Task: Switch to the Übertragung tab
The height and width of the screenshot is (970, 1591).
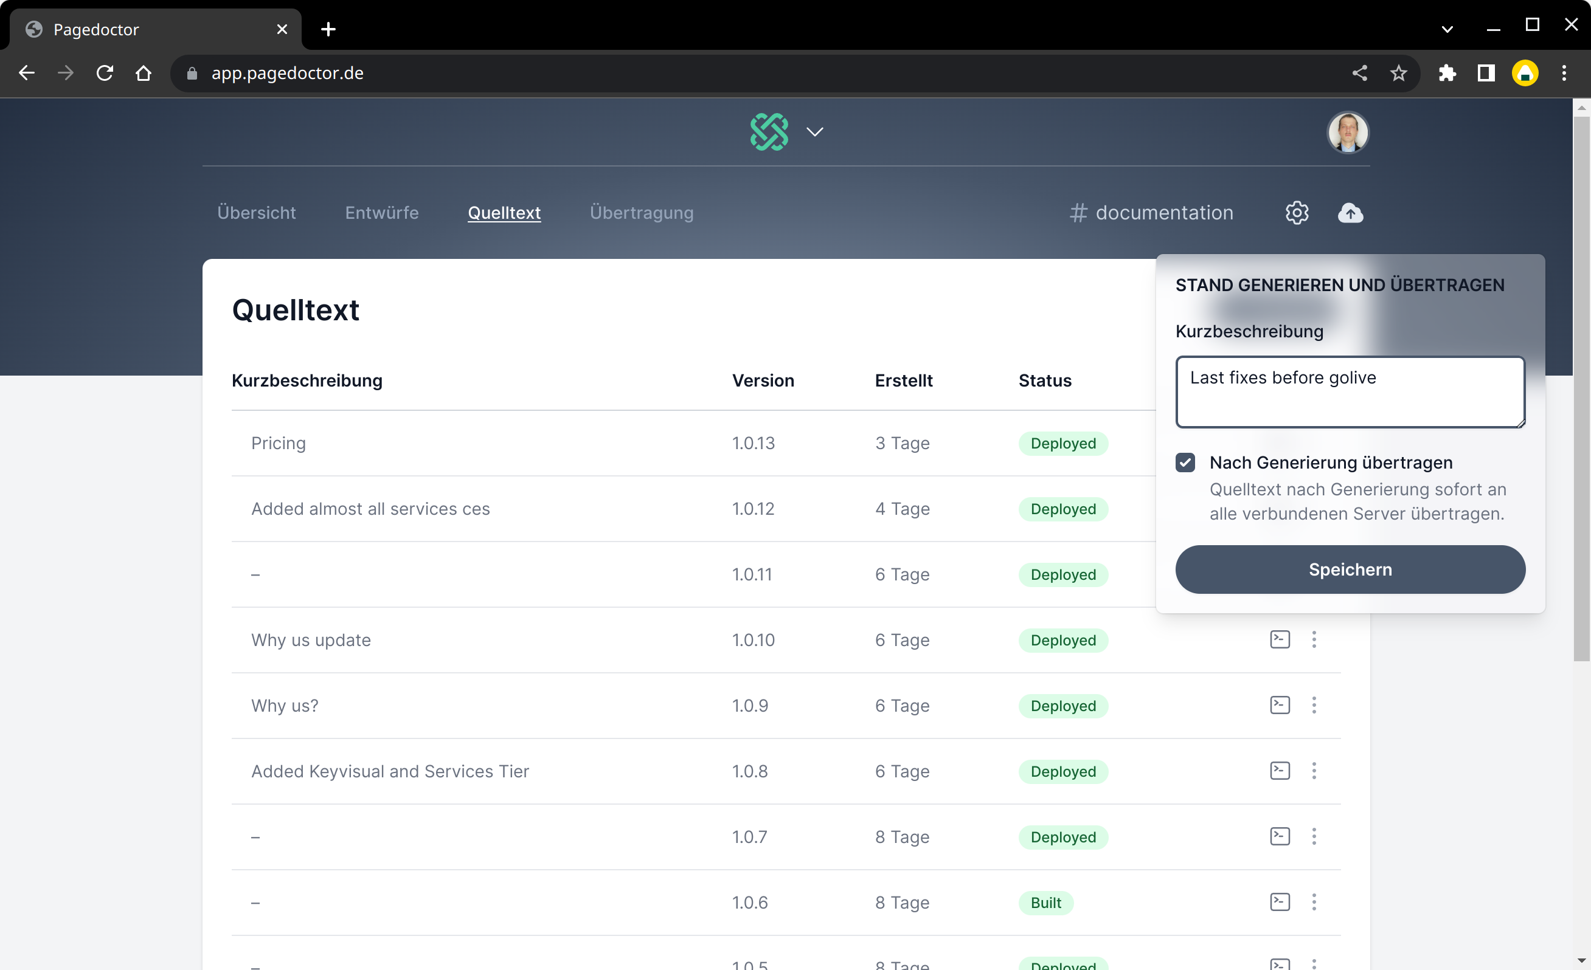Action: pyautogui.click(x=642, y=213)
